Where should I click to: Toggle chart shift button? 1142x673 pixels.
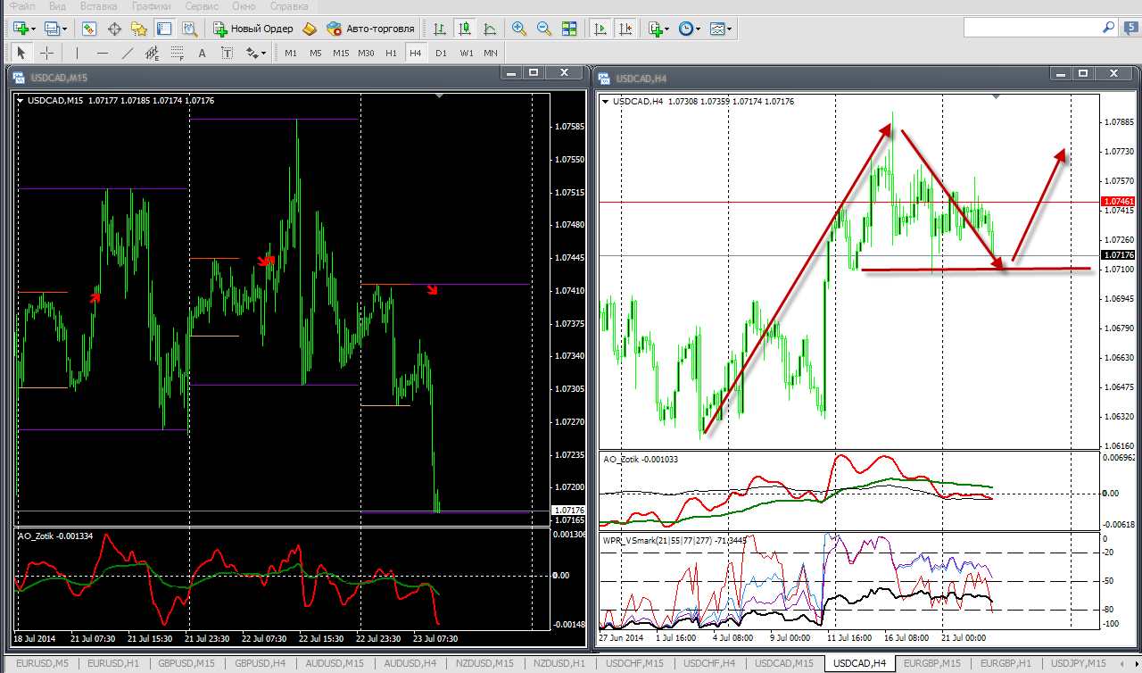(x=626, y=29)
